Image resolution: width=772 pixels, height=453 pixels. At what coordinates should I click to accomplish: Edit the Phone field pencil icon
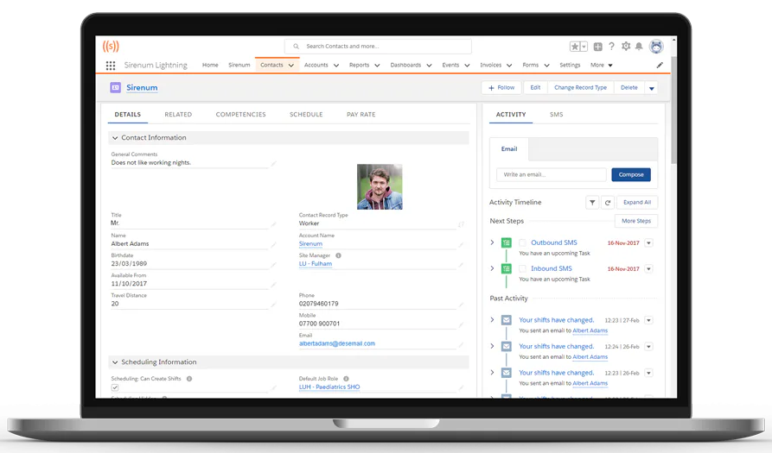(x=462, y=305)
